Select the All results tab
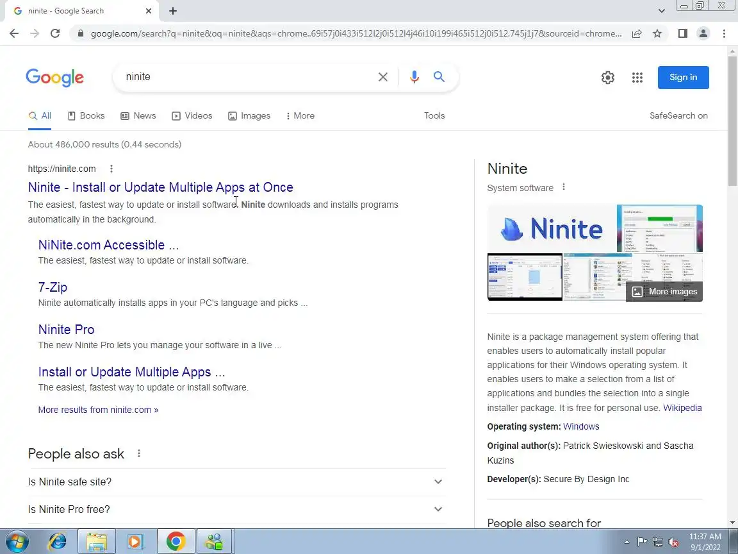The height and width of the screenshot is (554, 738). pyautogui.click(x=40, y=116)
